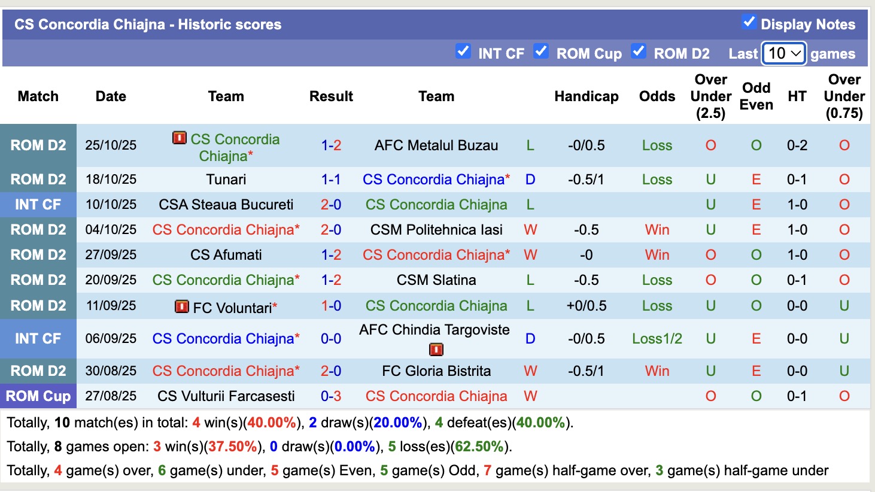Image resolution: width=875 pixels, height=492 pixels.
Task: Click the 0-3 result of the ROM Cup match
Action: click(x=331, y=396)
